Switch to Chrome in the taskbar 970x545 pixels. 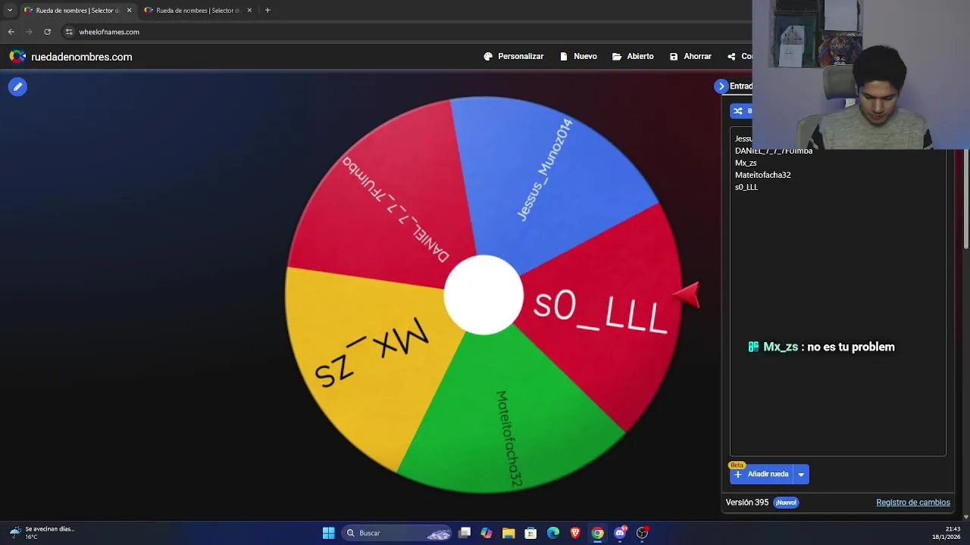[598, 533]
